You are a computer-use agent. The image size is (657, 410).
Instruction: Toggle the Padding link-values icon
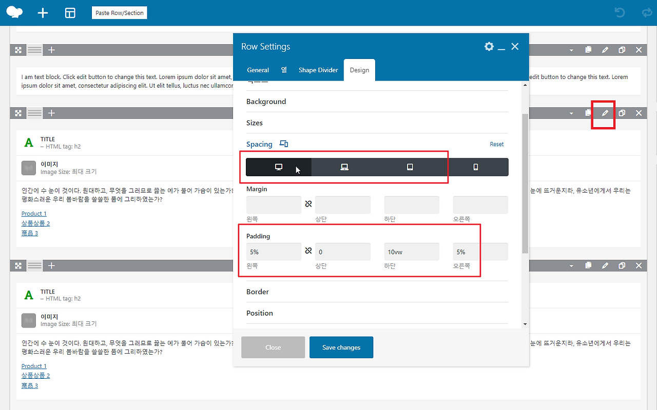tap(308, 251)
